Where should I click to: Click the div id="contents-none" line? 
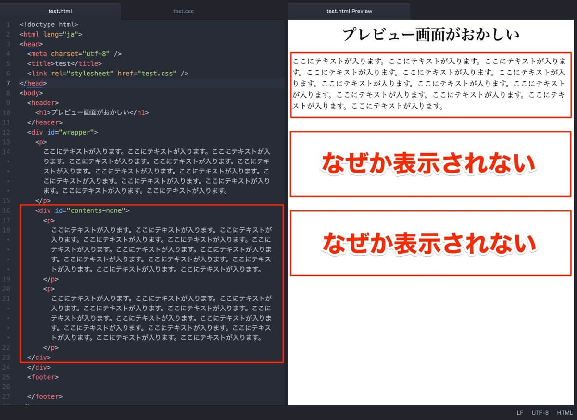83,210
